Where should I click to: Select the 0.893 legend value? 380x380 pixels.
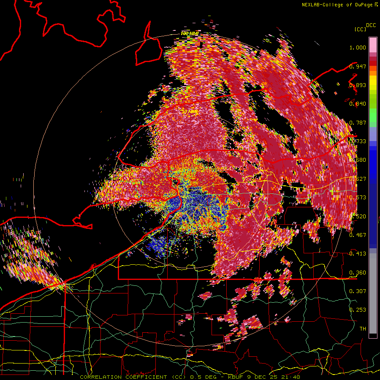click(x=358, y=85)
